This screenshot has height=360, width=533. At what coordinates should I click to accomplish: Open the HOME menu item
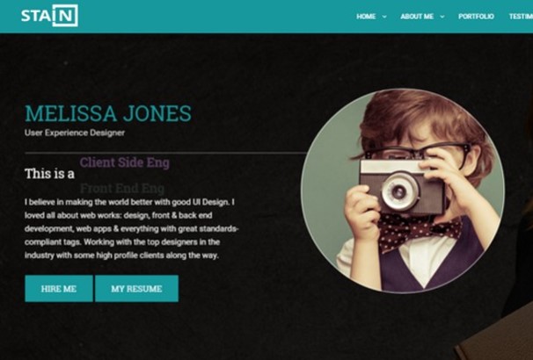[x=366, y=17]
